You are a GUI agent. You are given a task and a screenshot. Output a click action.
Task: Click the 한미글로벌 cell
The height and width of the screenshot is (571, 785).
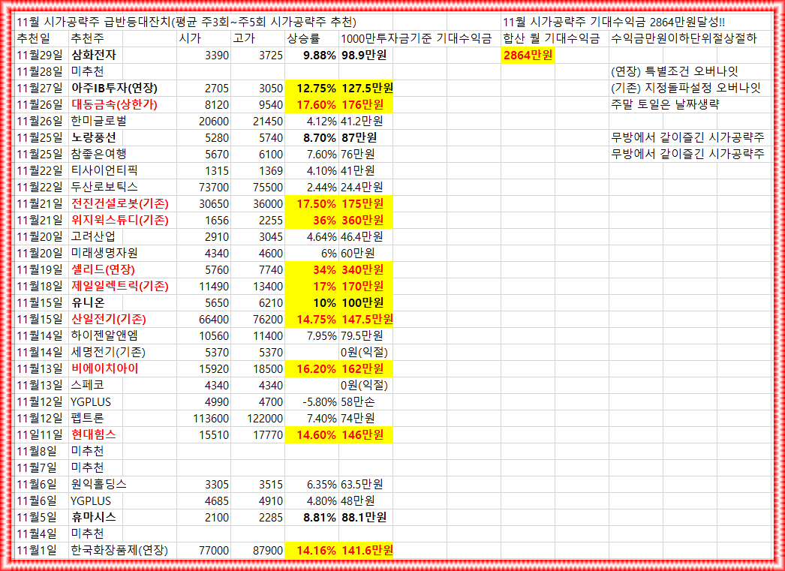click(122, 121)
